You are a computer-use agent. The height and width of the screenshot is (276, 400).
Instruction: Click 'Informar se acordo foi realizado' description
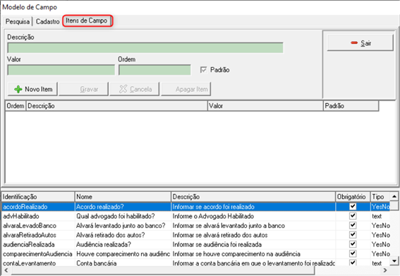(213, 207)
